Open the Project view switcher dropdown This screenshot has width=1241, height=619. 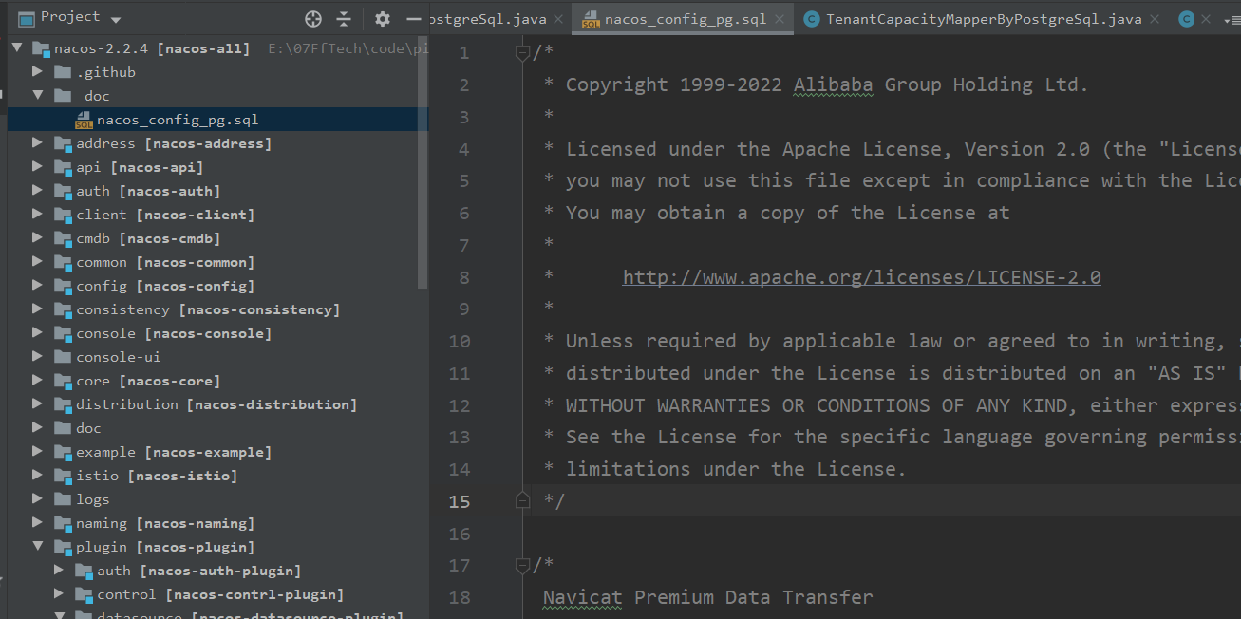coord(116,16)
